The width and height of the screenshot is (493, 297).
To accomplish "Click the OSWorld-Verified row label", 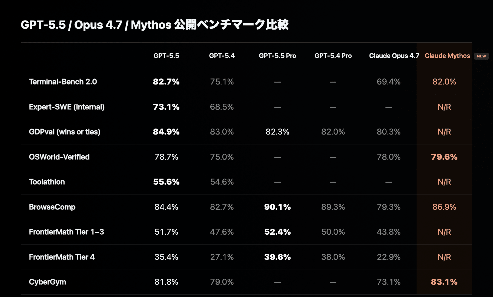I will [x=59, y=157].
